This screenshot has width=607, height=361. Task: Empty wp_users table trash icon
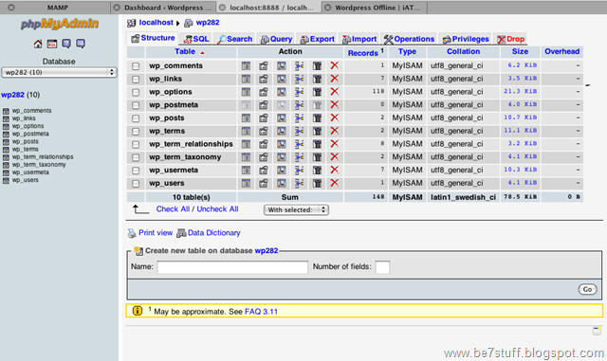(318, 184)
